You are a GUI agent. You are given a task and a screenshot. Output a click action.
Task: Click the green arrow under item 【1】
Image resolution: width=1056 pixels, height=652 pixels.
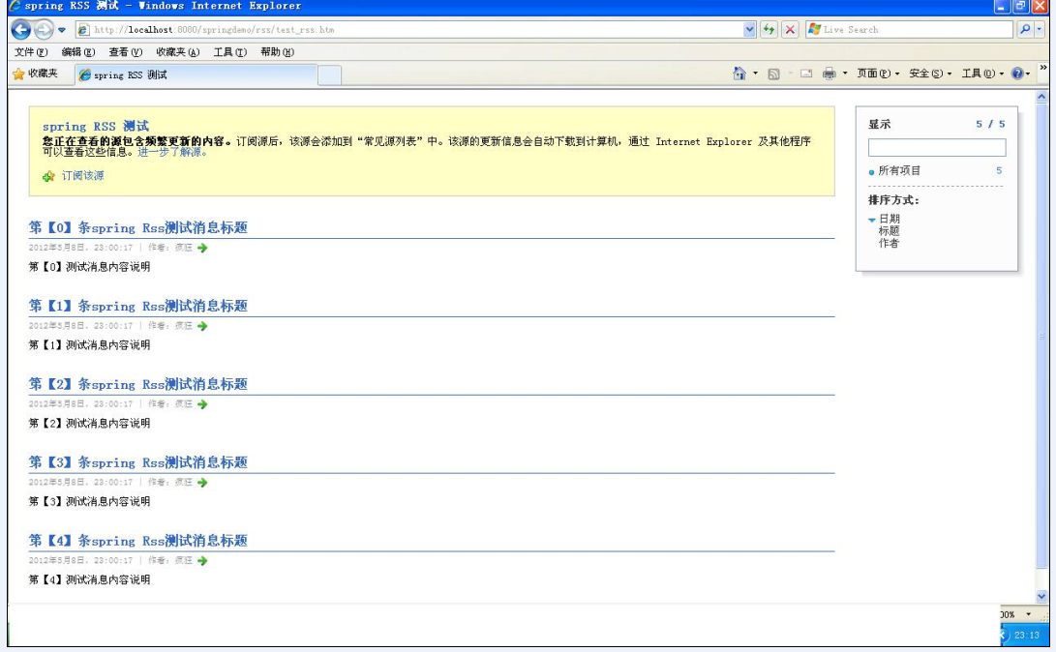point(202,326)
